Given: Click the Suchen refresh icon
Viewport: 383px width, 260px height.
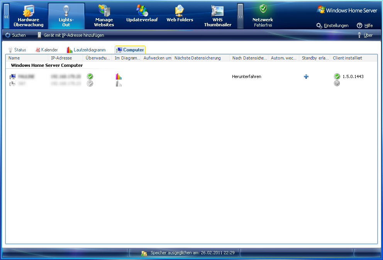Looking at the screenshot, I should [8, 35].
